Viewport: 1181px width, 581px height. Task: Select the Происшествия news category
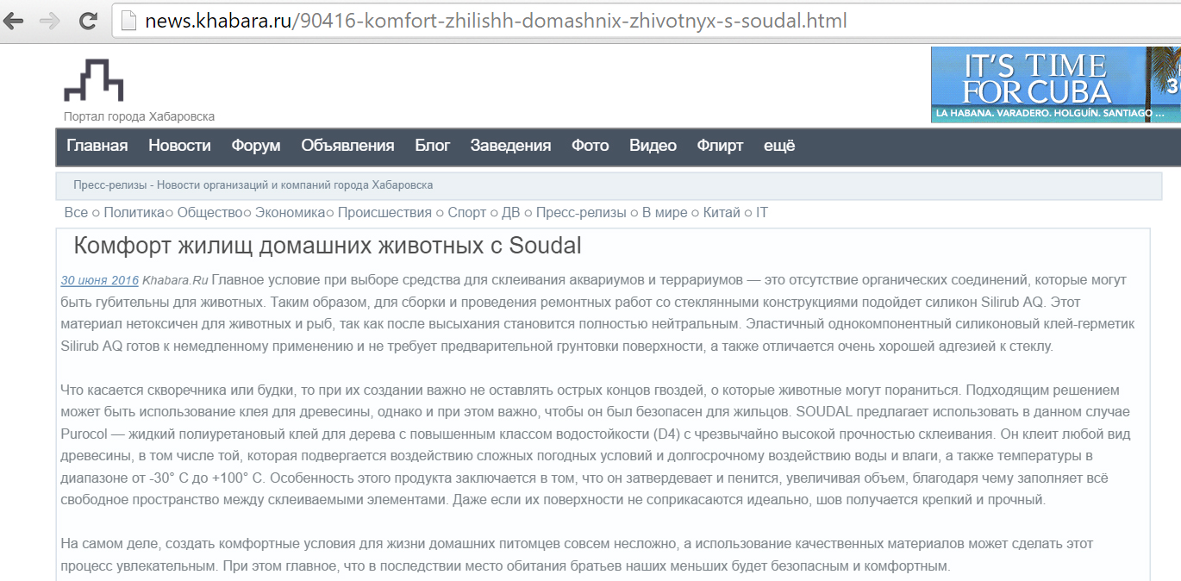click(x=384, y=212)
